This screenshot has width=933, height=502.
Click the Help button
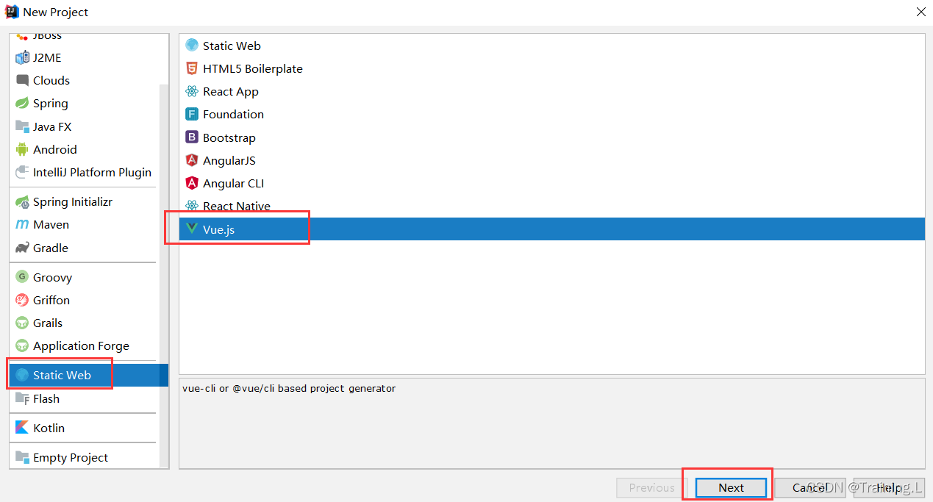point(889,487)
